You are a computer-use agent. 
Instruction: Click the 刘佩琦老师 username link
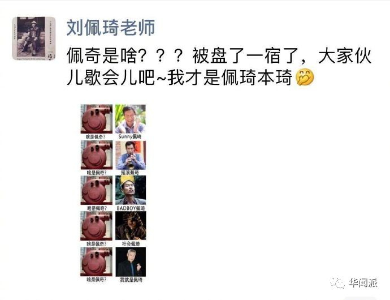(x=111, y=27)
